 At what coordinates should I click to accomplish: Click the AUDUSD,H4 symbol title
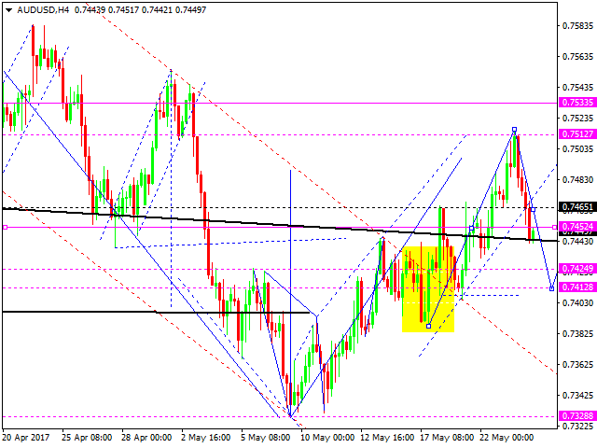pos(44,10)
